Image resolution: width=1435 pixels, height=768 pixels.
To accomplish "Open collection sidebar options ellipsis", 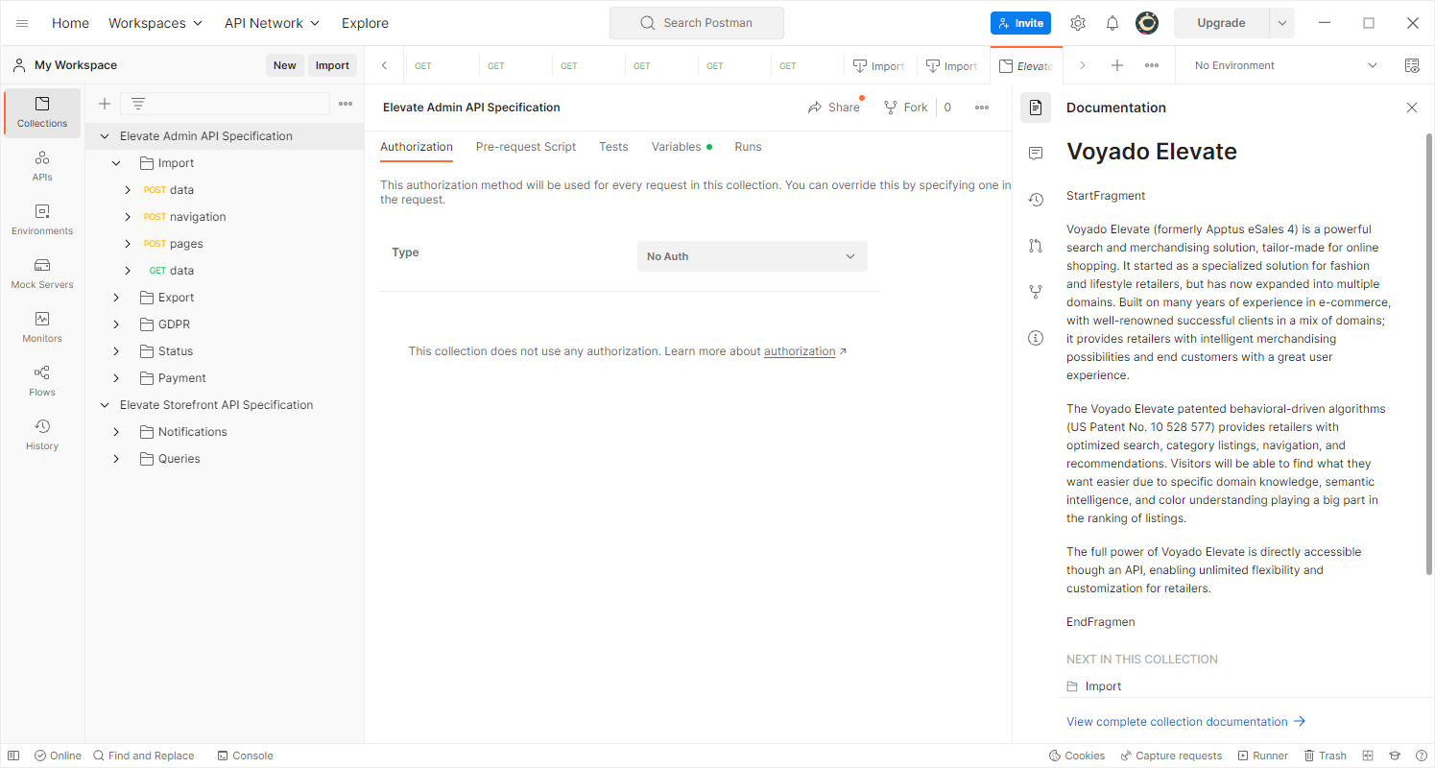I will click(x=346, y=104).
